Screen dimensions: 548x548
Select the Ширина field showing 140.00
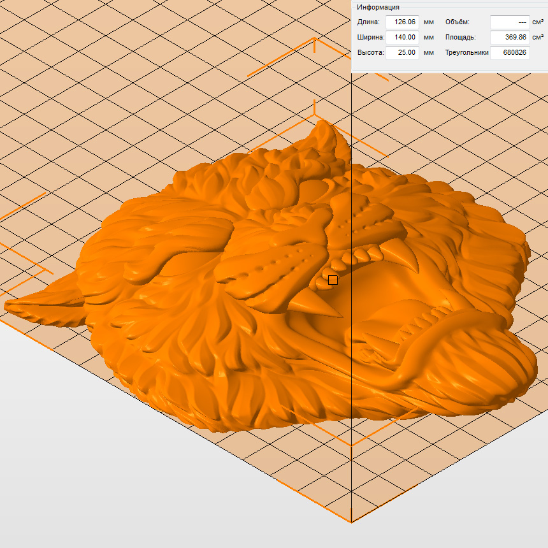click(402, 38)
